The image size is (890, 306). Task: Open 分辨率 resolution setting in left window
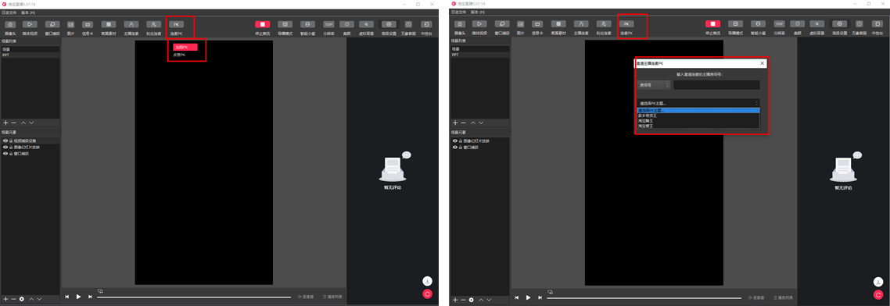coord(328,27)
